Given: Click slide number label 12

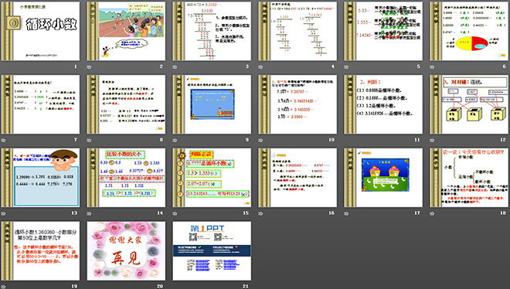Looking at the screenshot, I should point(503,139).
